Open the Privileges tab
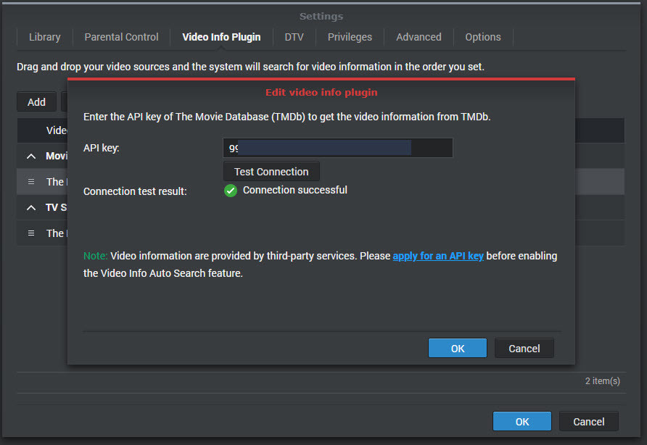This screenshot has height=445, width=647. click(x=350, y=37)
